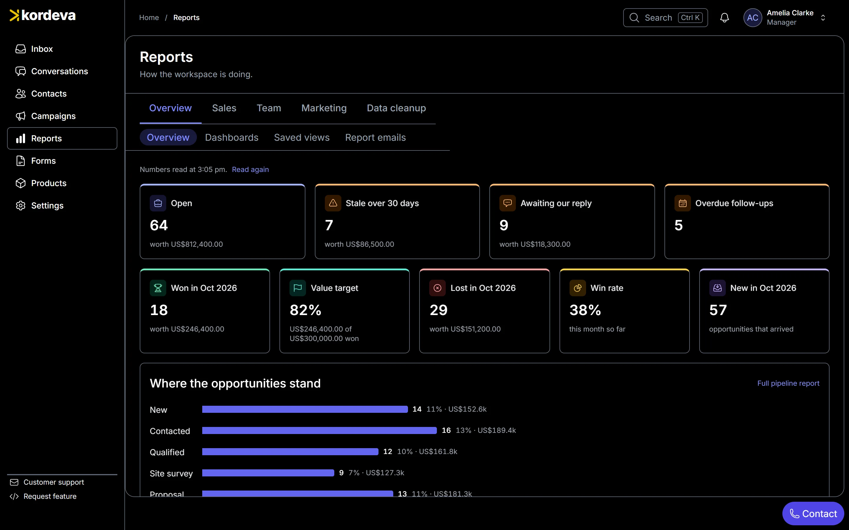849x530 pixels.
Task: Click the Won in Oct 2026 trophy icon
Action: pyautogui.click(x=158, y=288)
